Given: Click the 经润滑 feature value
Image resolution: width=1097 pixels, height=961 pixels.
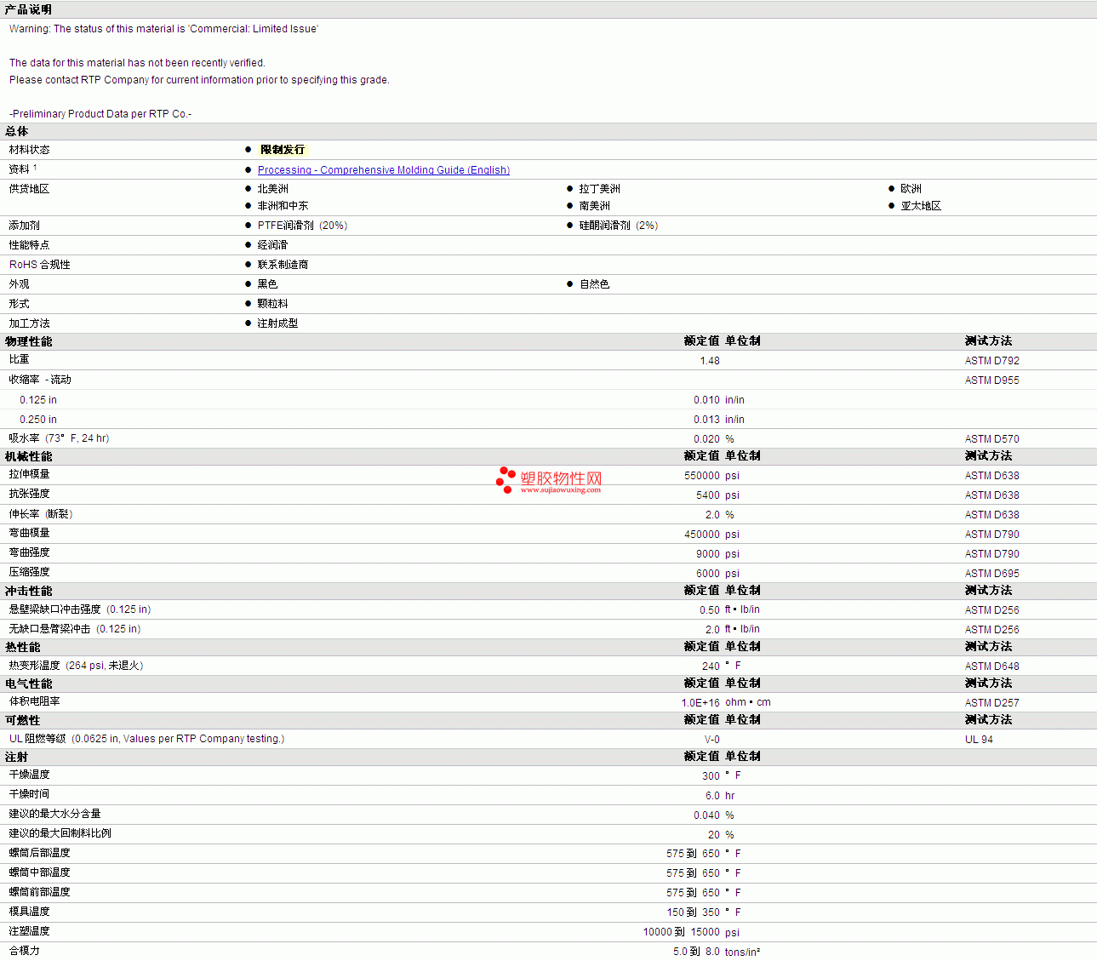Looking at the screenshot, I should (x=273, y=245).
